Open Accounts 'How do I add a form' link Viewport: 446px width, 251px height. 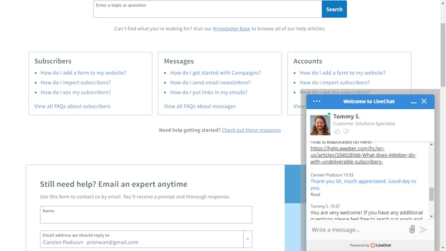[342, 73]
